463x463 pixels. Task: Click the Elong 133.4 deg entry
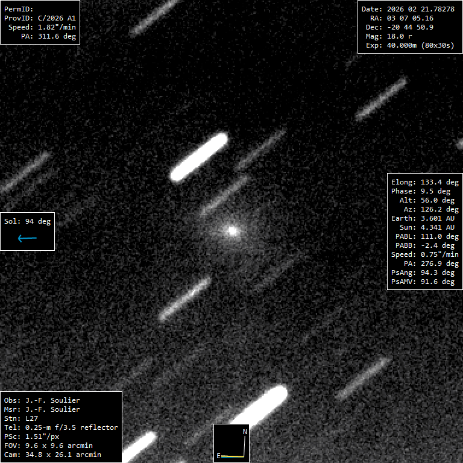[425, 182]
